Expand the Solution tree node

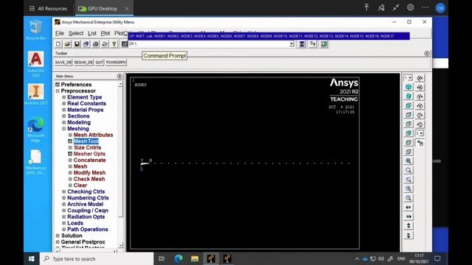pyautogui.click(x=58, y=236)
